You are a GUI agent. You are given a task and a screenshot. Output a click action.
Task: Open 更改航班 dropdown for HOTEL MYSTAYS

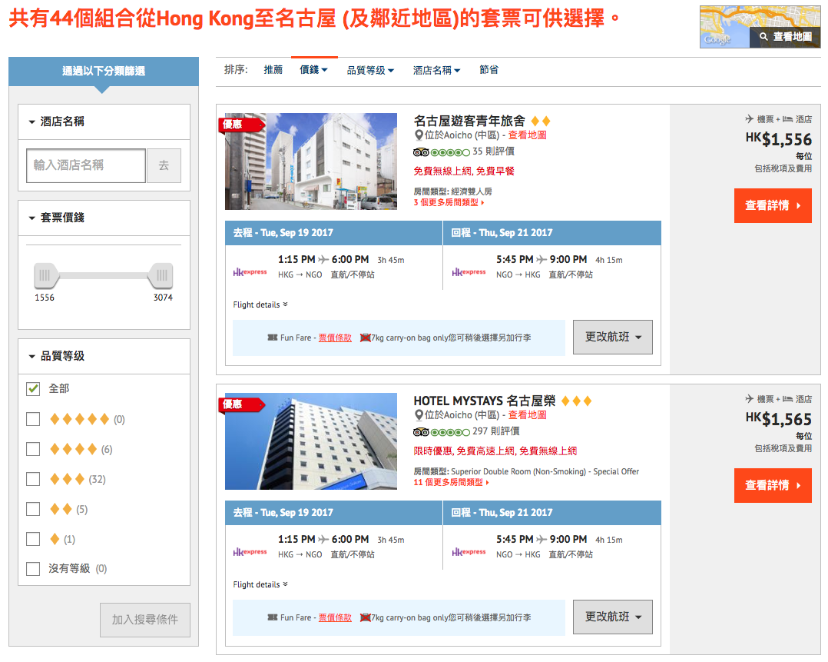tap(613, 617)
